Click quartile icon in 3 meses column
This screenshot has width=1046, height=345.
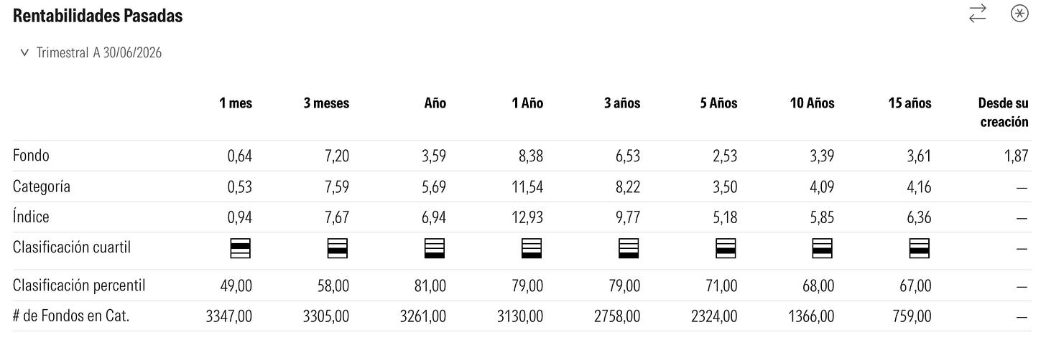(x=338, y=248)
